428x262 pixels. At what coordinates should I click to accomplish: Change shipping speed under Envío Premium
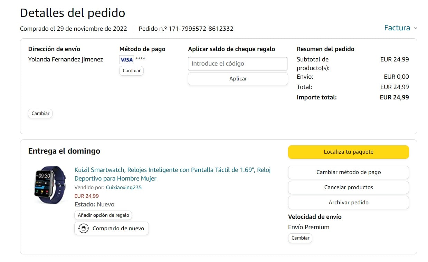tap(300, 238)
